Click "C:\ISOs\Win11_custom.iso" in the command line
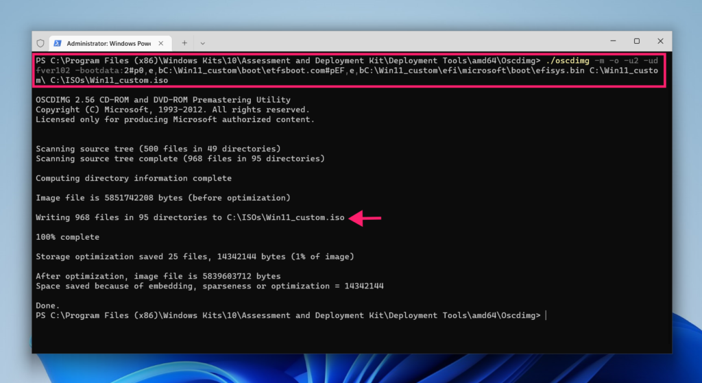The image size is (702, 383). coord(109,81)
